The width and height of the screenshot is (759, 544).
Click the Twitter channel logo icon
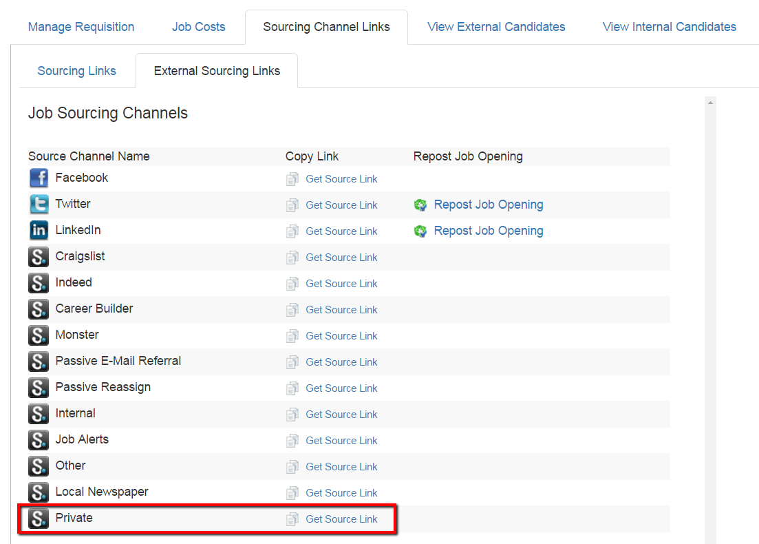pyautogui.click(x=39, y=205)
